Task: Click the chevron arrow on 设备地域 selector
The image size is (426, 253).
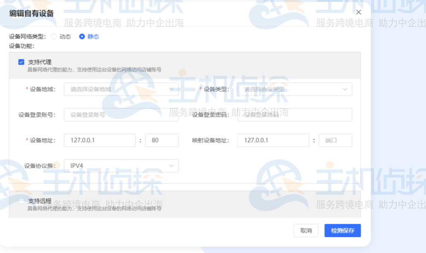Action: tap(172, 89)
